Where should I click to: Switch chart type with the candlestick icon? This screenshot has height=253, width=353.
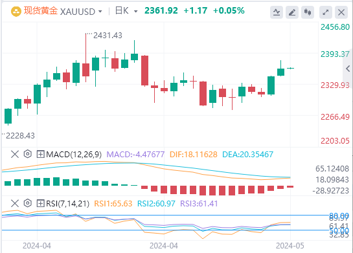click(x=308, y=12)
